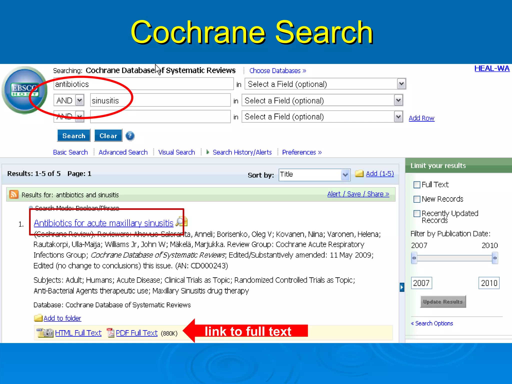
Task: Click the Search button
Action: click(x=74, y=136)
